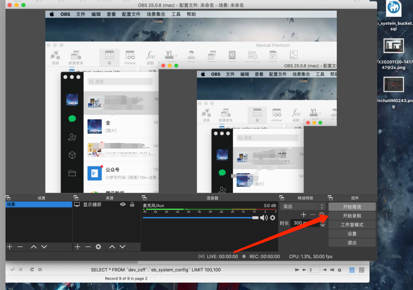Open OBS 设置 settings
This screenshot has width=413, height=290.
[352, 234]
